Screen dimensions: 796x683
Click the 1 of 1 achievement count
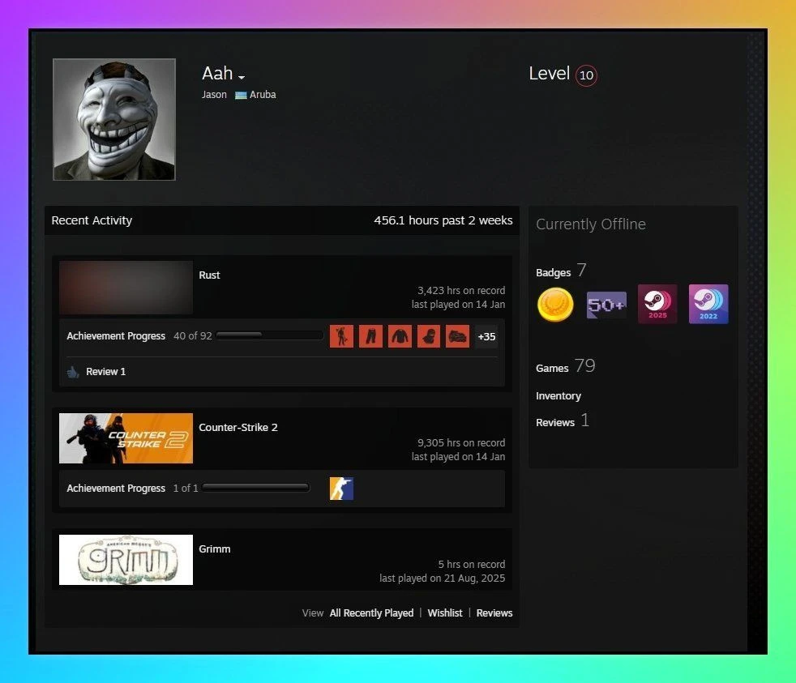186,489
